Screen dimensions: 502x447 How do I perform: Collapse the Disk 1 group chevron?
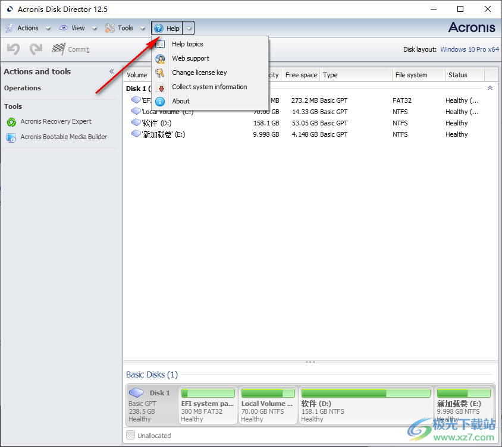point(490,88)
